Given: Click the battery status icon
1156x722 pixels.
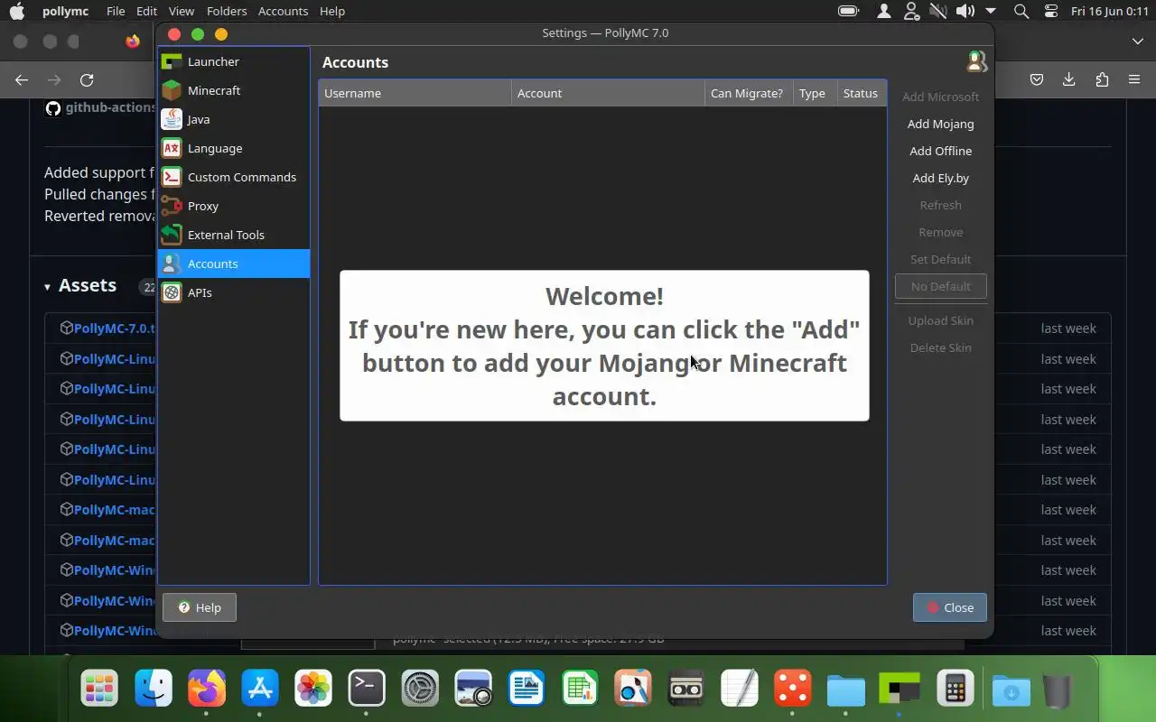Looking at the screenshot, I should click(x=848, y=11).
